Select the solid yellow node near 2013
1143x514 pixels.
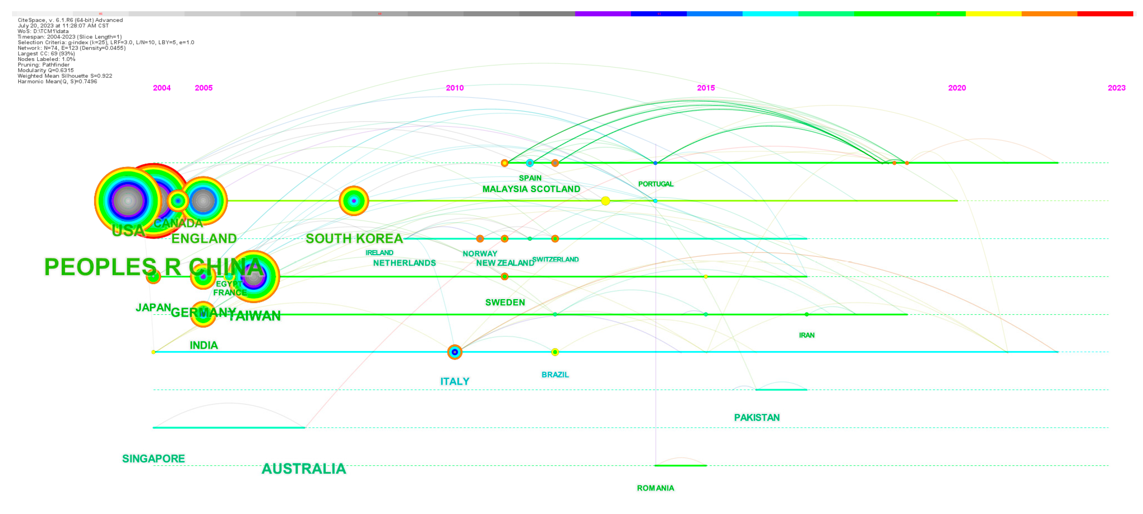click(605, 201)
